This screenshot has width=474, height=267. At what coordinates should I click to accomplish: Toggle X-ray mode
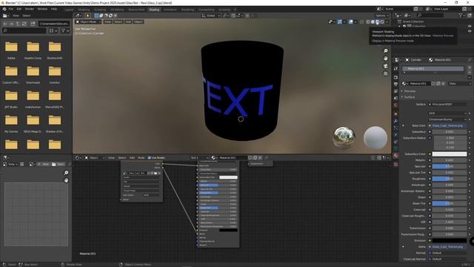361,22
